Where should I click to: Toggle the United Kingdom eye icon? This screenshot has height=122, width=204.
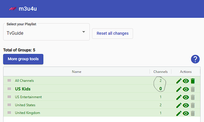point(186,113)
